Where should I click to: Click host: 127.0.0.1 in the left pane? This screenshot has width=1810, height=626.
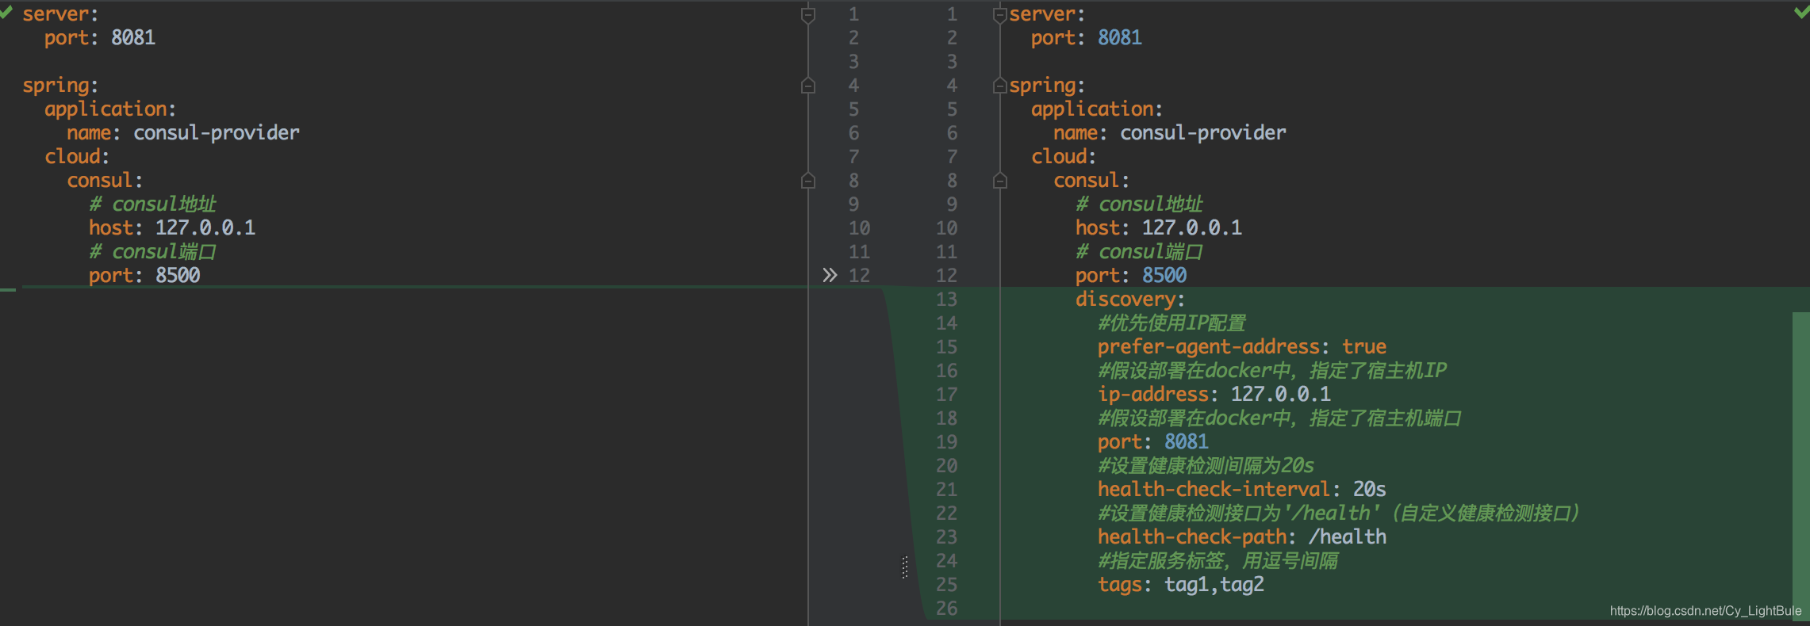pos(172,227)
